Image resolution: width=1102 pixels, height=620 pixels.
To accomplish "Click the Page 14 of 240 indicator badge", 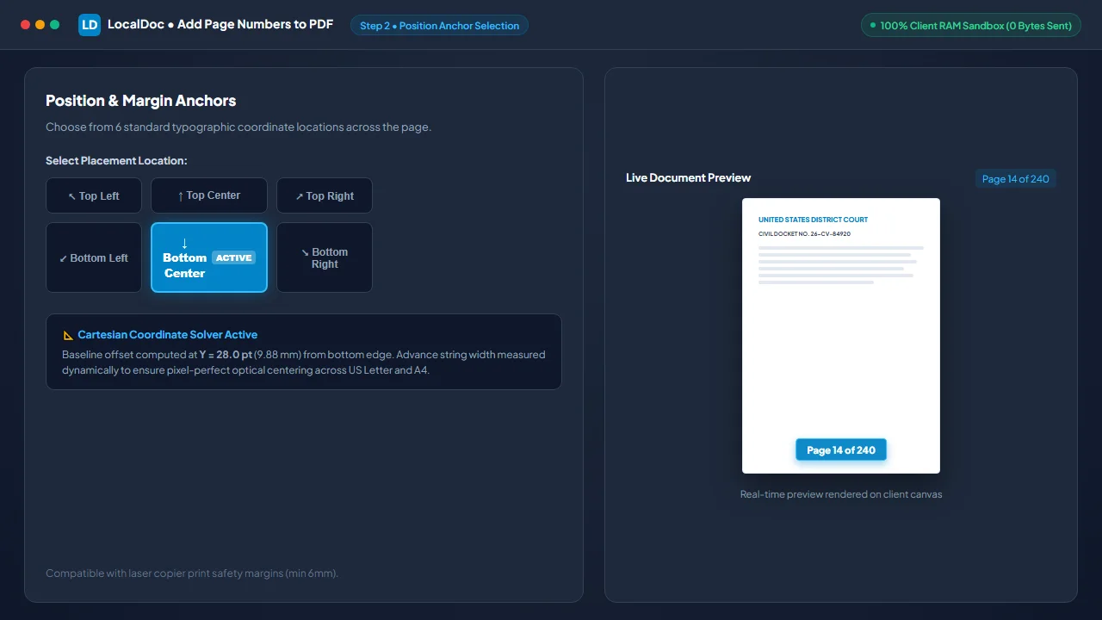I will pyautogui.click(x=1016, y=178).
